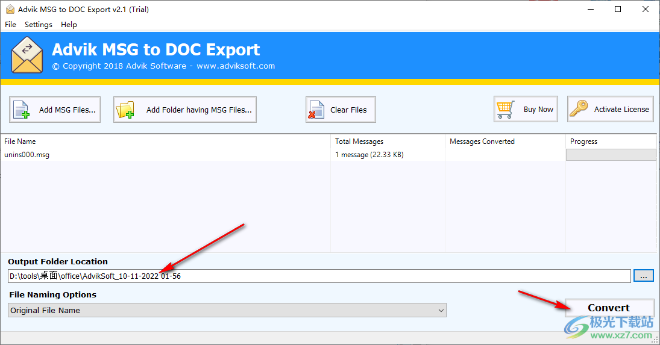Screen dimensions: 660x345
Task: Click the www.adviksoft.com copyright text
Action: [x=235, y=66]
